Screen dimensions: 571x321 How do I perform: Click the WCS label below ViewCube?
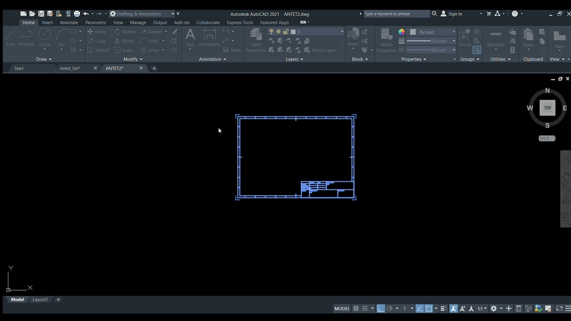(x=547, y=138)
